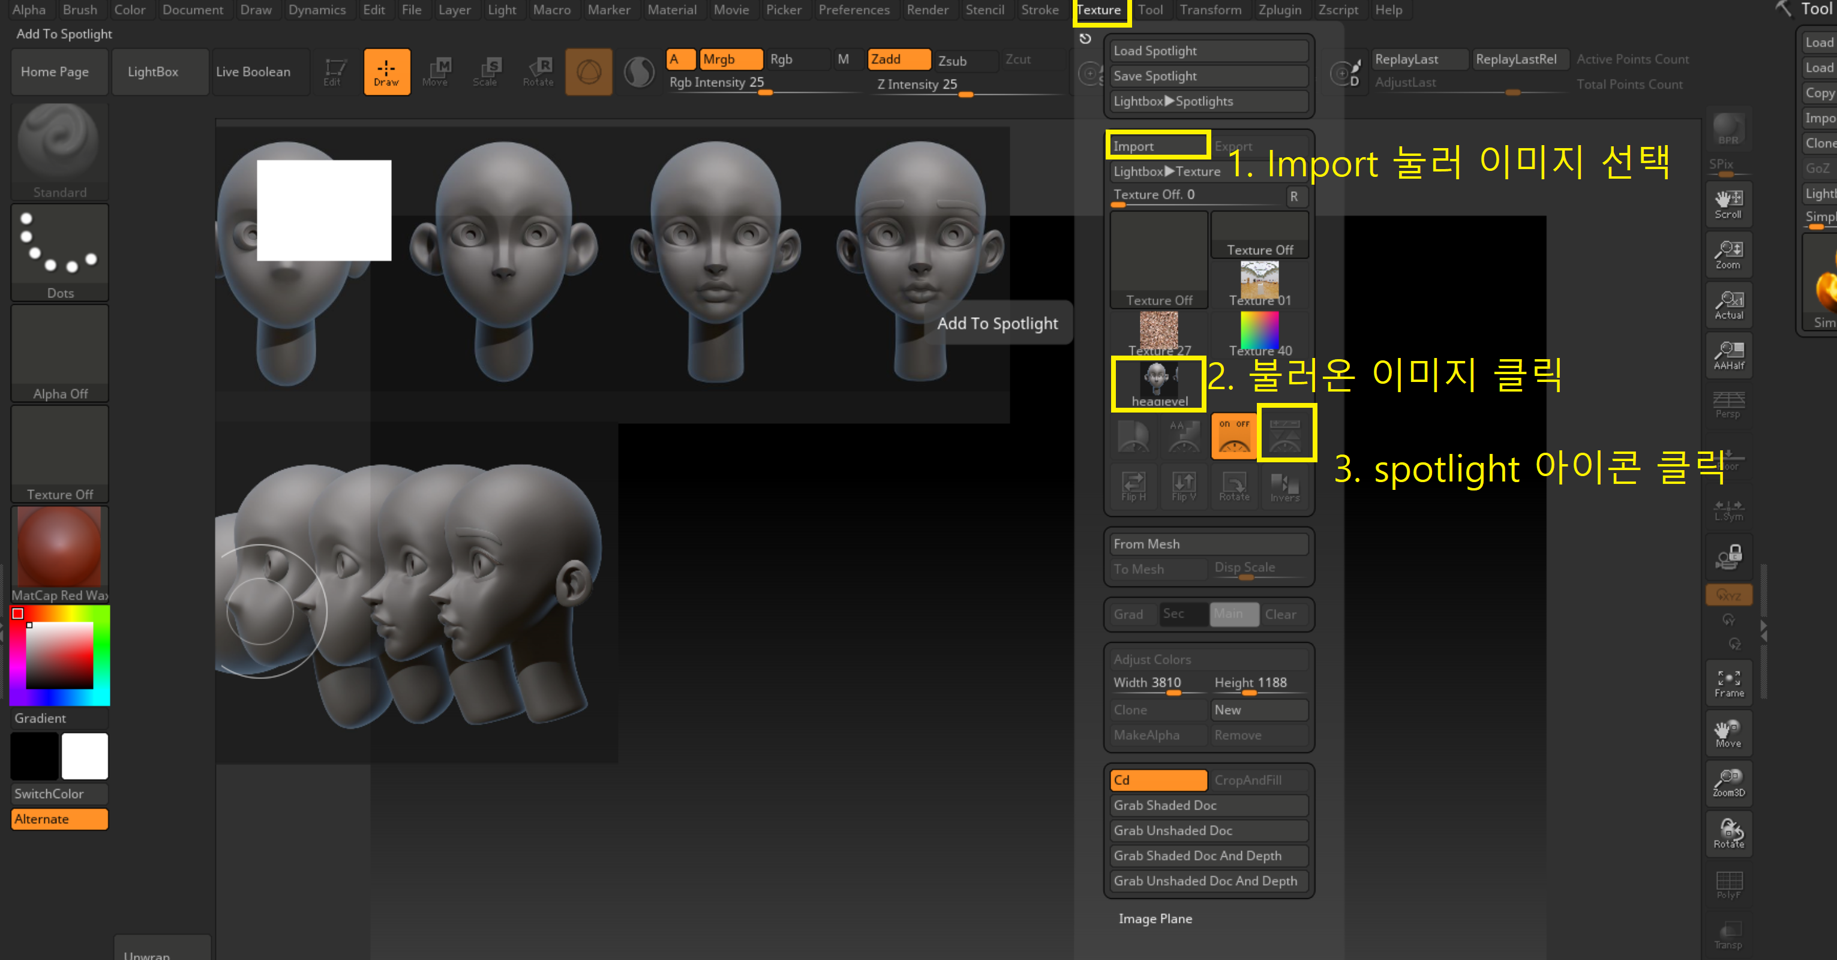Click the Zoom3D icon

1728,783
